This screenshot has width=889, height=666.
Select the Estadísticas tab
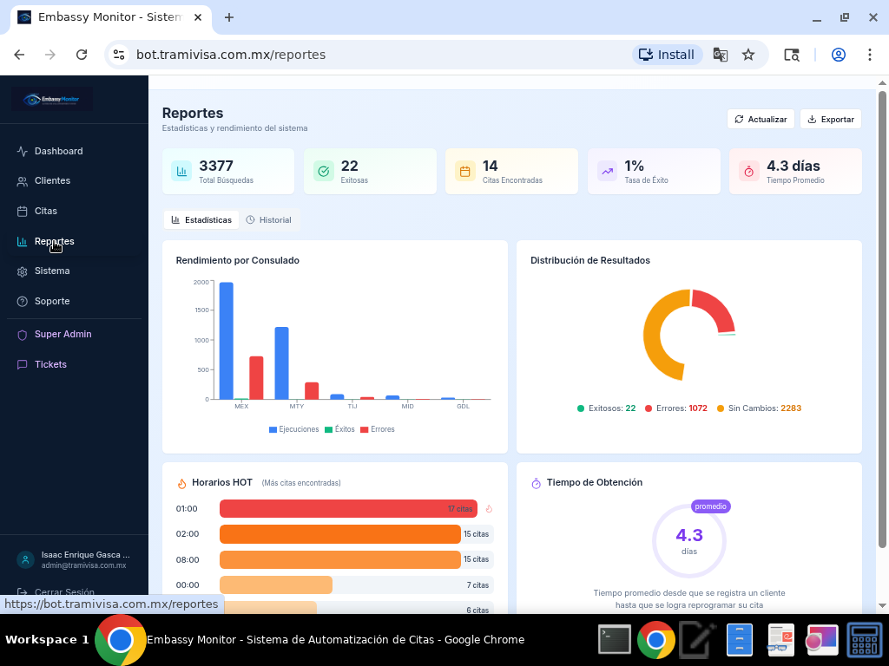[x=201, y=220]
